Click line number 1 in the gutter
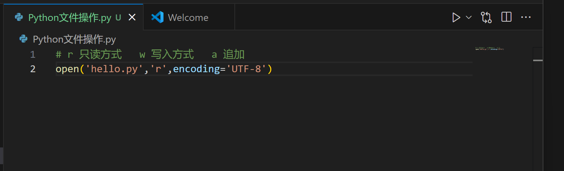The image size is (564, 171). [33, 55]
